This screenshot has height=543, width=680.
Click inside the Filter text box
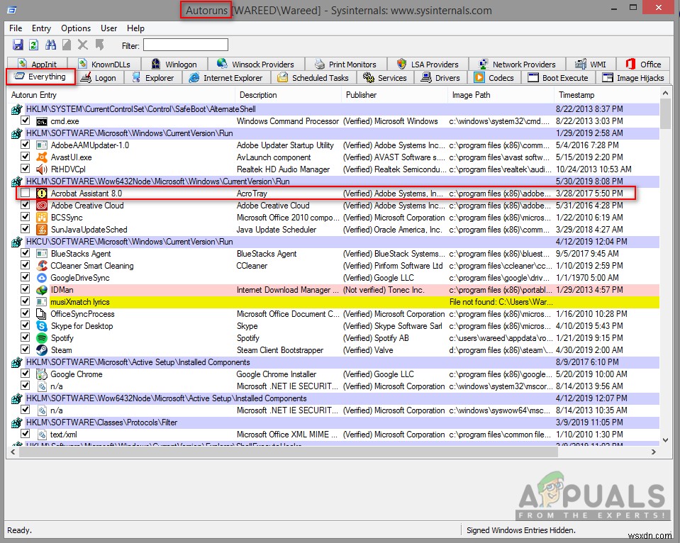[x=186, y=45]
